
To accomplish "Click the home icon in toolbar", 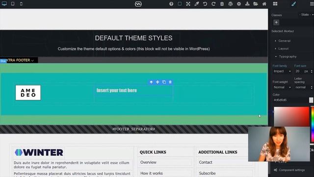I will [264, 4].
